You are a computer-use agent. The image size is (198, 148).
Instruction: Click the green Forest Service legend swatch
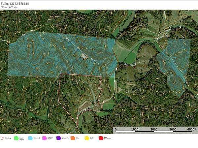pos(16,138)
